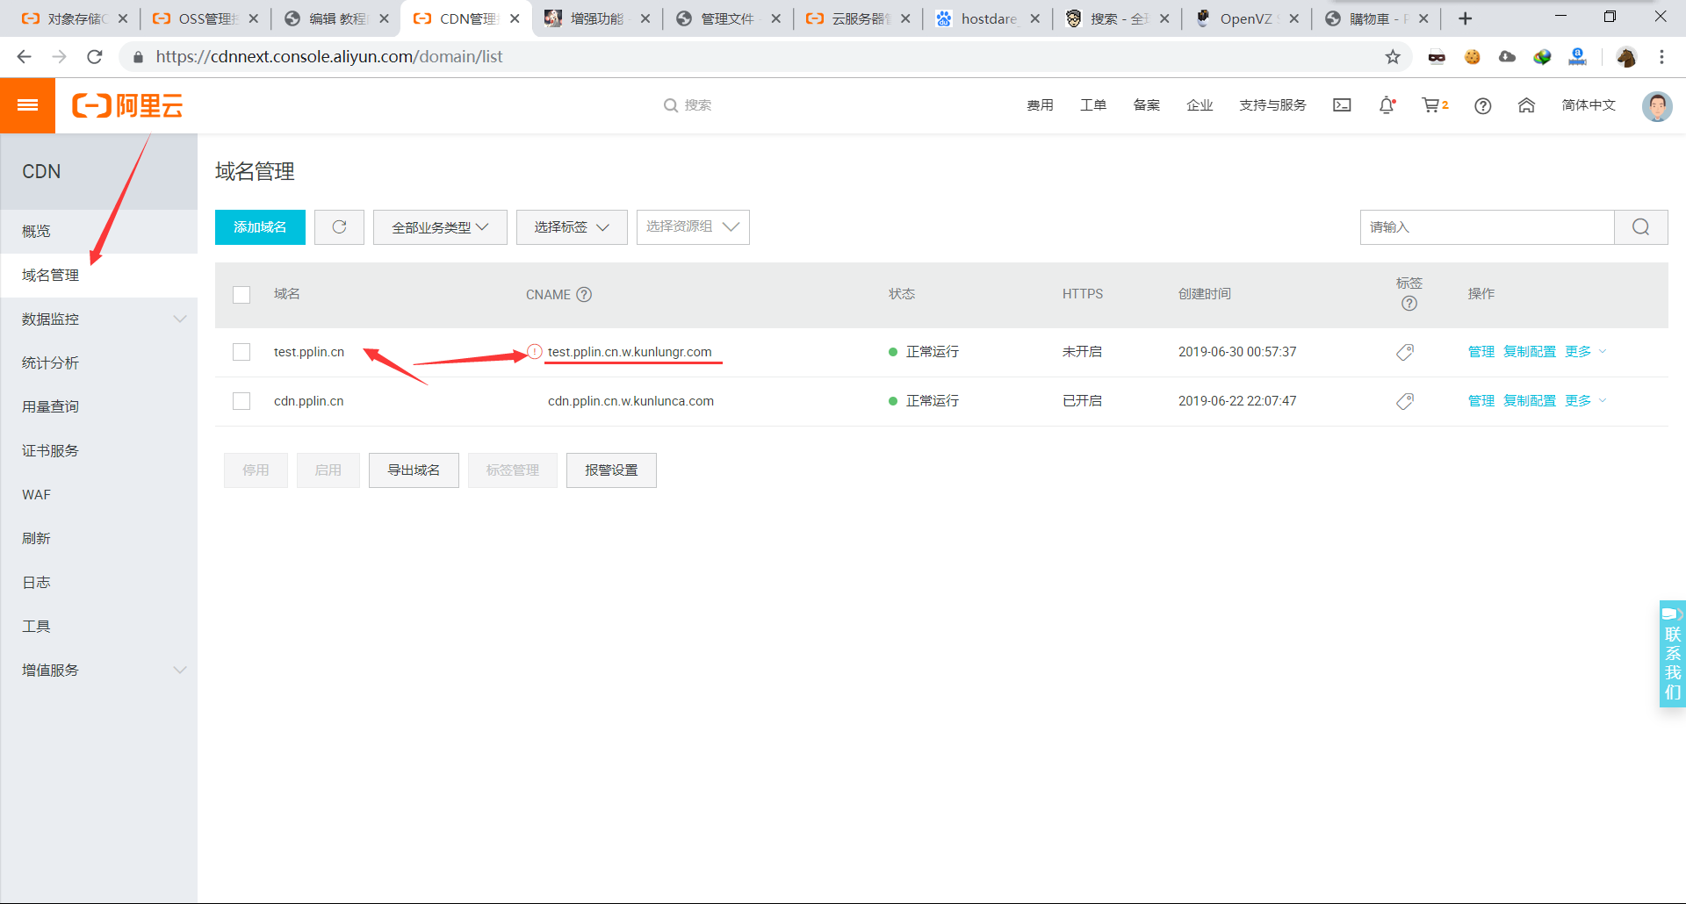Open the 全部业务类型 dropdown
This screenshot has width=1686, height=904.
[x=439, y=226]
